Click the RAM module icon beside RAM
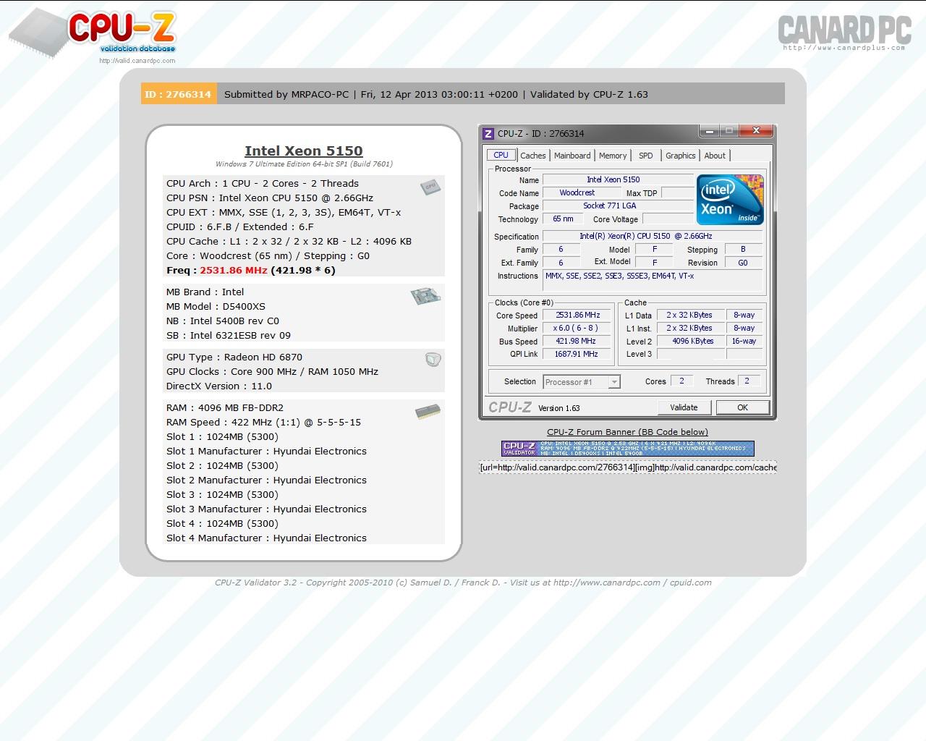The width and height of the screenshot is (926, 741). (428, 412)
